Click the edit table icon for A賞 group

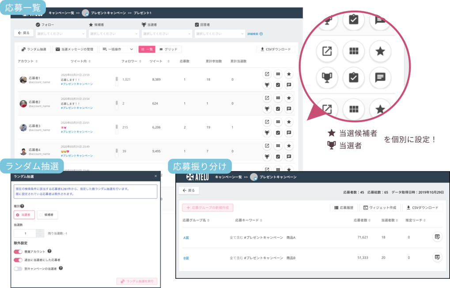(437, 237)
